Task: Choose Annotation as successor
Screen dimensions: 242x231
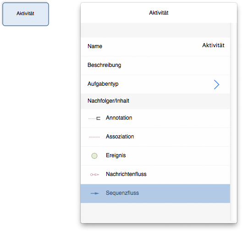Action: click(155, 118)
